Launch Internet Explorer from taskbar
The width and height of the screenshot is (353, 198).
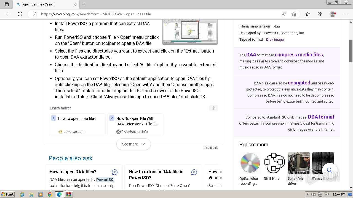point(22,194)
